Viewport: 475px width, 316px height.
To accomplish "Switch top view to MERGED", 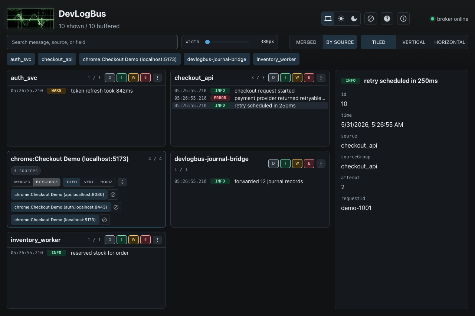I will pos(306,42).
